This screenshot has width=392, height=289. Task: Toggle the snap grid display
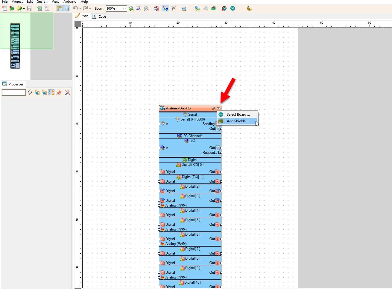66,8
